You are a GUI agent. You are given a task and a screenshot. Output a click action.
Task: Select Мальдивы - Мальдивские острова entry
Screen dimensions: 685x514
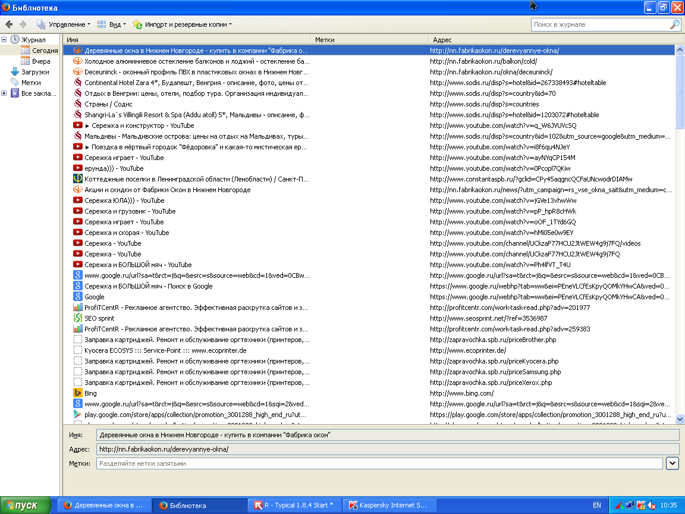pyautogui.click(x=369, y=136)
